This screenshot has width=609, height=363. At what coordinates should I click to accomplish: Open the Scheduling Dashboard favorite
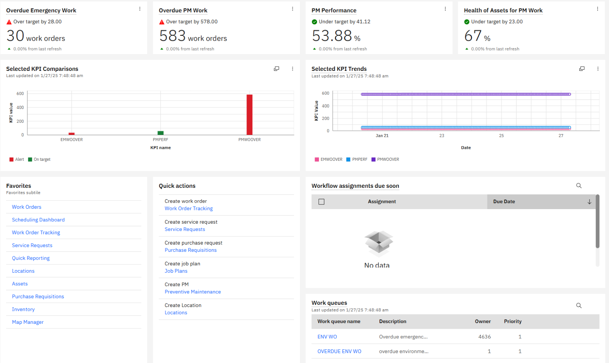(38, 219)
